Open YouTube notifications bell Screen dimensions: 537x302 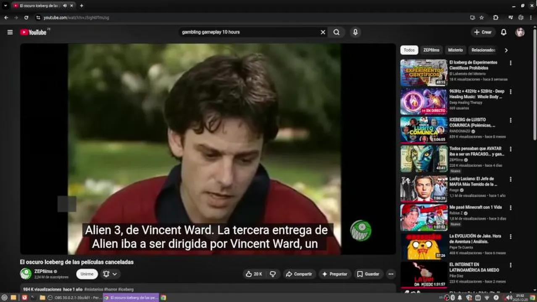(x=503, y=32)
